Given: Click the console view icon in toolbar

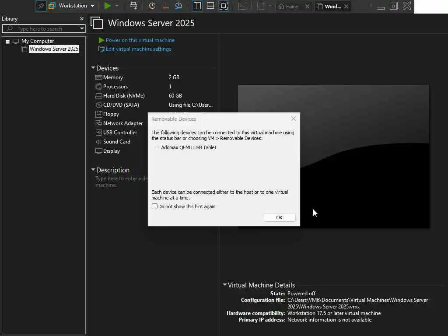Looking at the screenshot, I should [x=242, y=6].
